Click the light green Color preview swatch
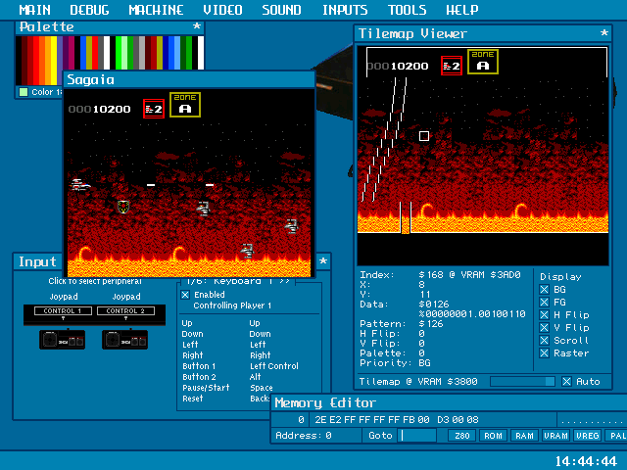 [x=24, y=92]
